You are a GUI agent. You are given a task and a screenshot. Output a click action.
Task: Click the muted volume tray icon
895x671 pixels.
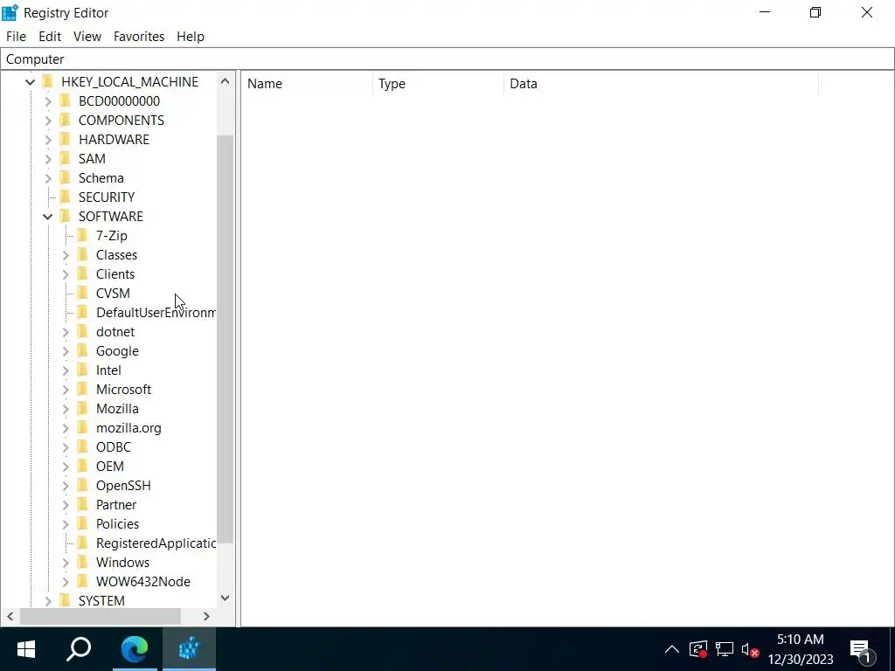point(749,649)
